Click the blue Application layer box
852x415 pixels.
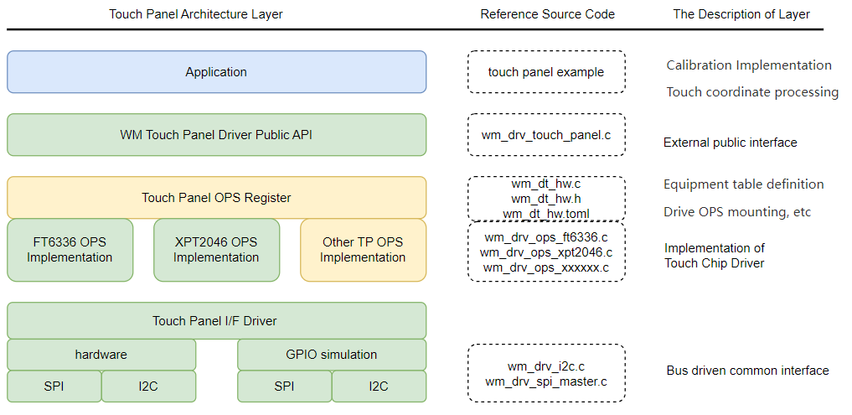[216, 72]
